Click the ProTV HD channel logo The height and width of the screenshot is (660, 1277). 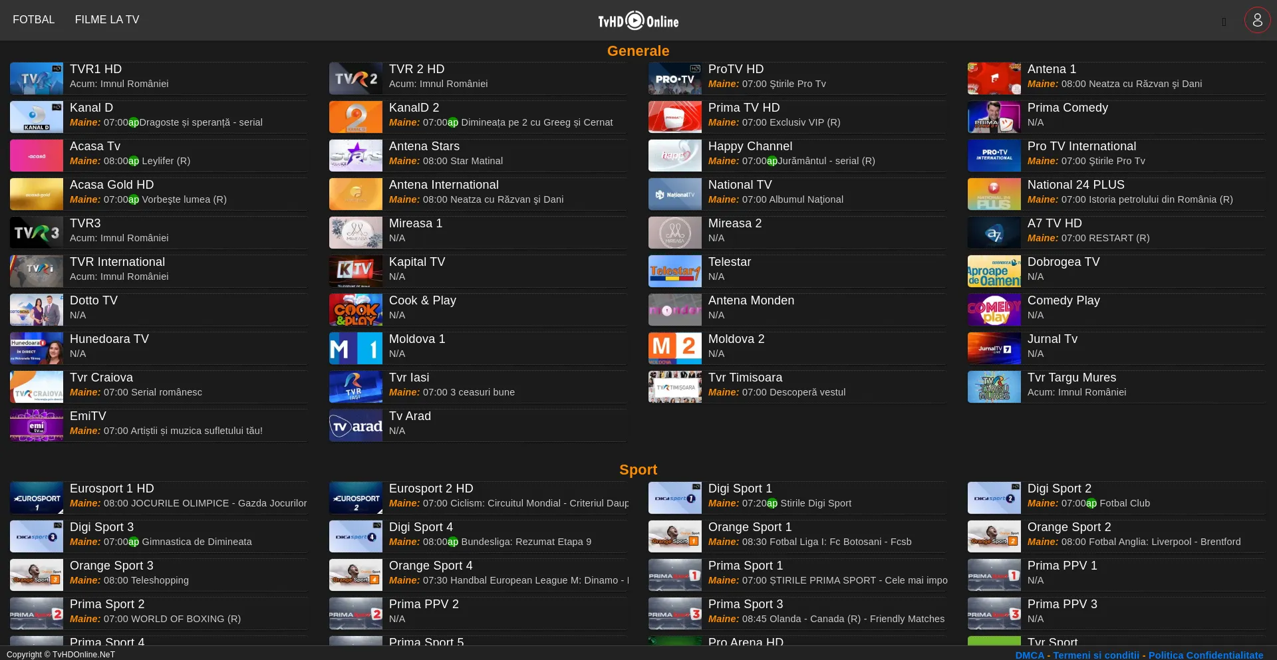[x=674, y=78]
